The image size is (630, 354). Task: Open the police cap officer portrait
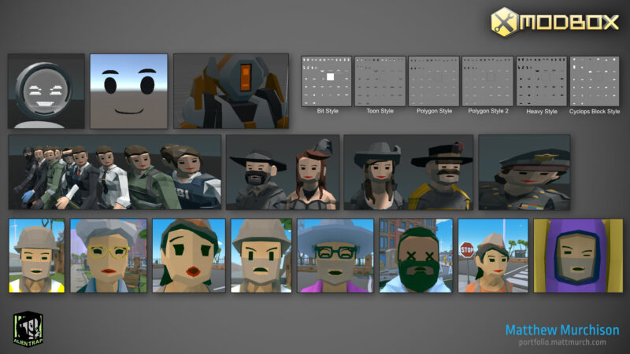[x=524, y=172]
